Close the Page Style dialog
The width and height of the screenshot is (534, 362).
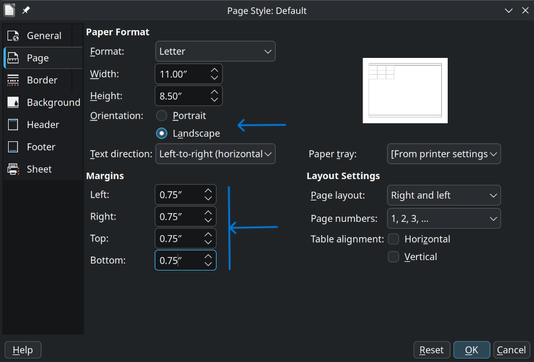click(525, 10)
